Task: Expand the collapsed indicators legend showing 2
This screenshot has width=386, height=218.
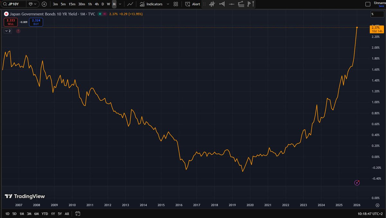Action: [x=8, y=31]
